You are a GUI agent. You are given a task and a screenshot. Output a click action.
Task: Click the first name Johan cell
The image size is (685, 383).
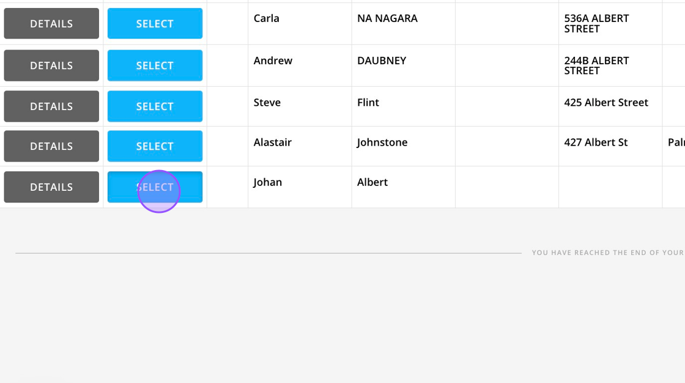268,182
